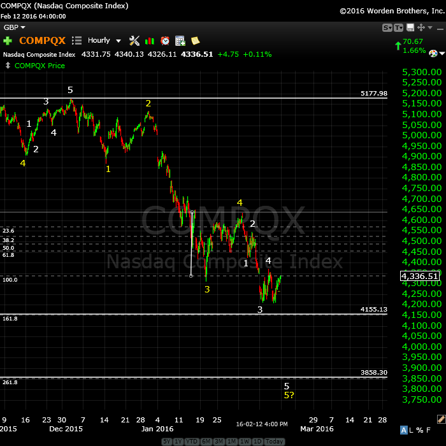Set an alert with the alarm clock icon

[x=165, y=41]
